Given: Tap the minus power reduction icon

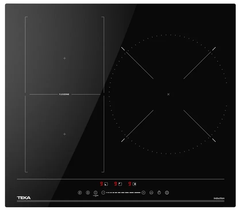Looking at the screenshot, I should [x=103, y=192].
